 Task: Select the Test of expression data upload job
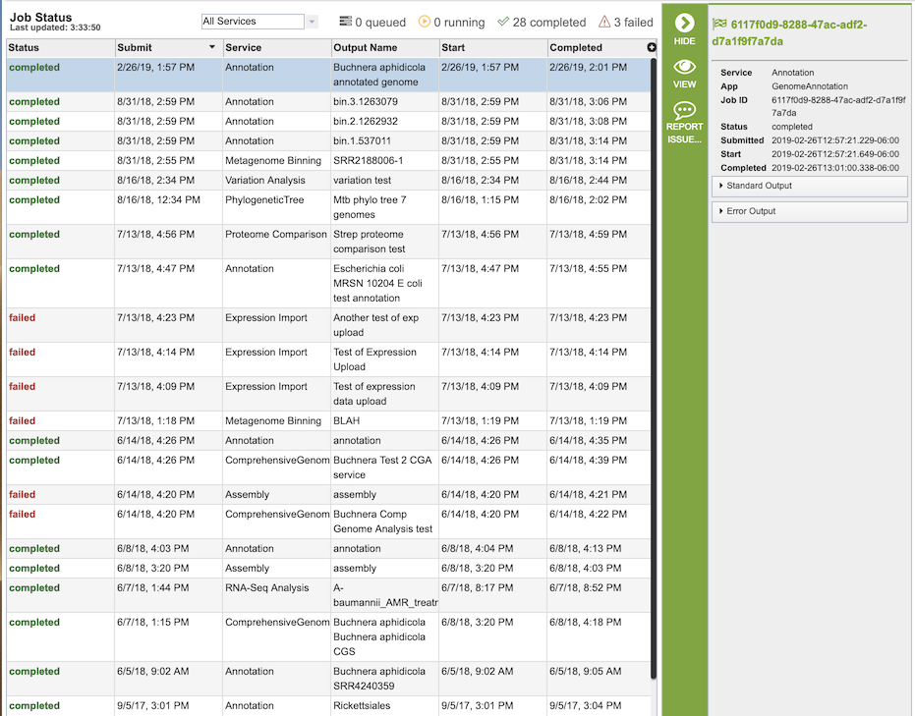tap(328, 394)
